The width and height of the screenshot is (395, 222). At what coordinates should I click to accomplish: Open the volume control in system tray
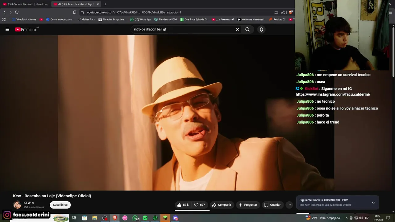coord(361,218)
